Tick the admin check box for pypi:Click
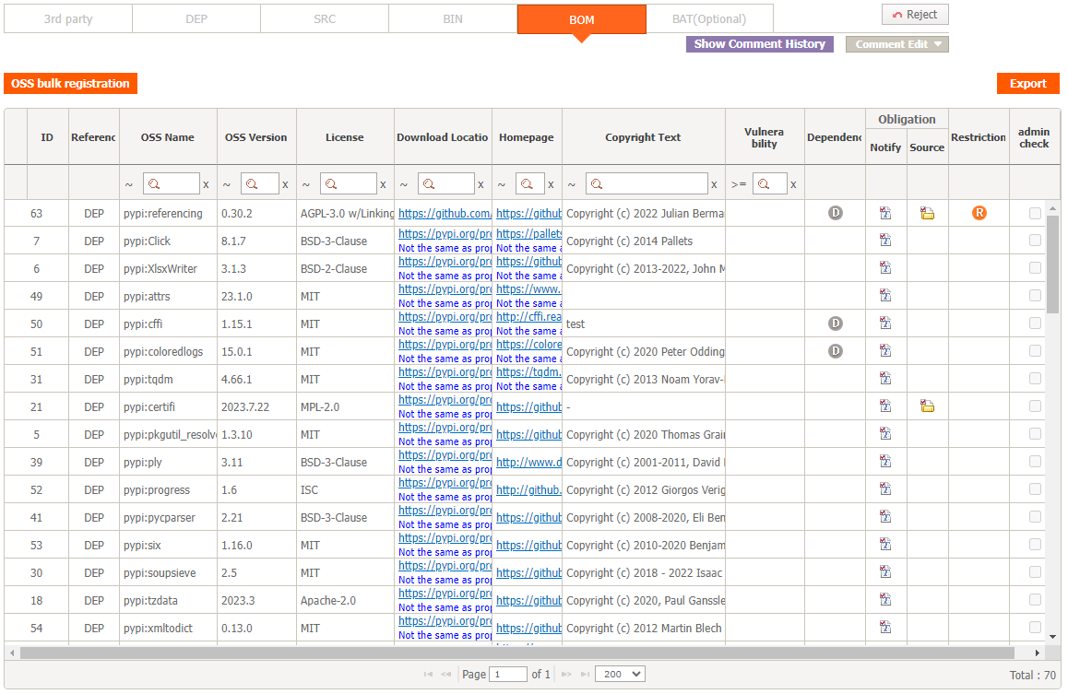The height and width of the screenshot is (694, 1068). [1035, 241]
